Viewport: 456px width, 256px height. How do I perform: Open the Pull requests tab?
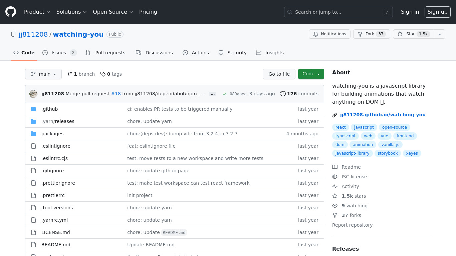[105, 53]
